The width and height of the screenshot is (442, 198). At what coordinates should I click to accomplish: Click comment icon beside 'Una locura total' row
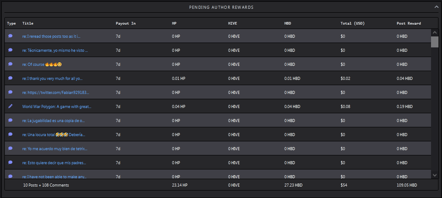(11, 134)
